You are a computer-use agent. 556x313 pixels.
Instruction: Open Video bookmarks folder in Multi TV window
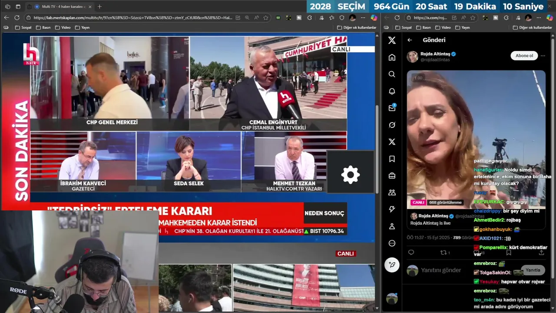[x=63, y=27]
